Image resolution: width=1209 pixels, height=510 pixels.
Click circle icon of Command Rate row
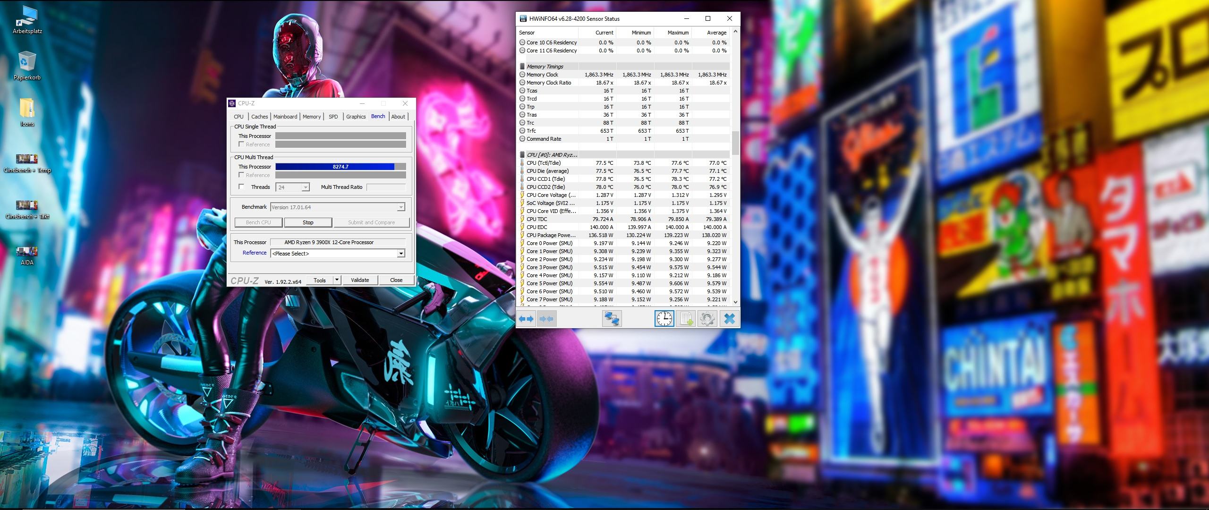[x=522, y=139]
